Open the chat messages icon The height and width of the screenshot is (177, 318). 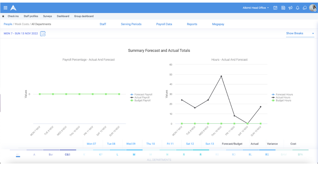tap(304, 8)
